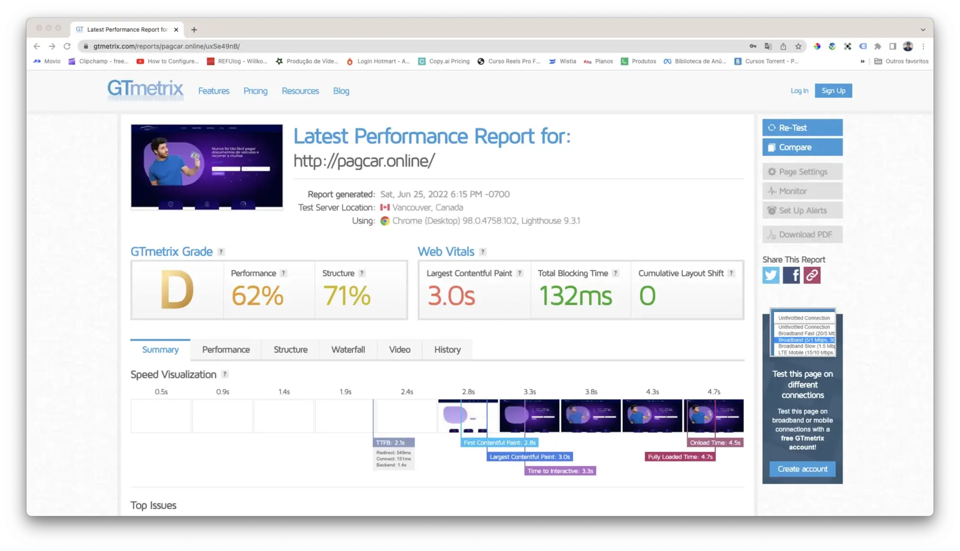
Task: Click the Monitor button
Action: [802, 191]
